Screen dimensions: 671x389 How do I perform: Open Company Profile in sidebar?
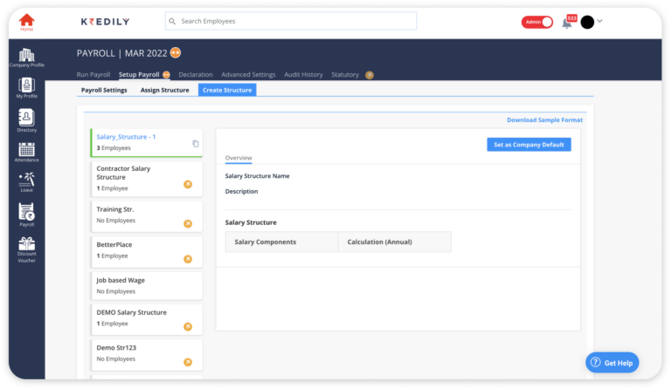tap(26, 58)
